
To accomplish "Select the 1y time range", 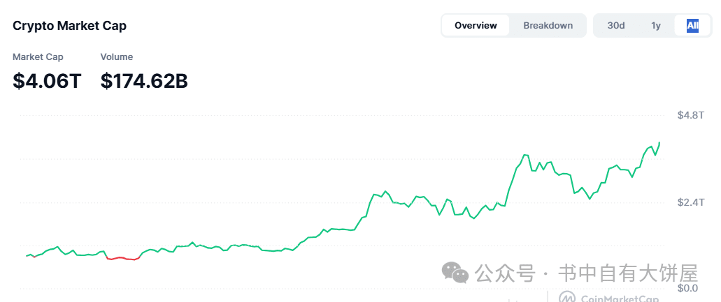I will point(656,25).
